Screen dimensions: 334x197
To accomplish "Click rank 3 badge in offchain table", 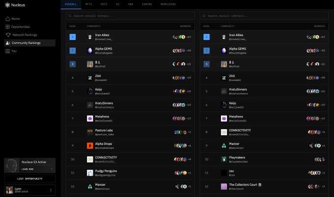I will 206,64.
